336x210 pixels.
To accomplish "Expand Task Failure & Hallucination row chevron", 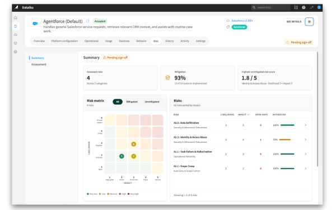I will pos(306,154).
